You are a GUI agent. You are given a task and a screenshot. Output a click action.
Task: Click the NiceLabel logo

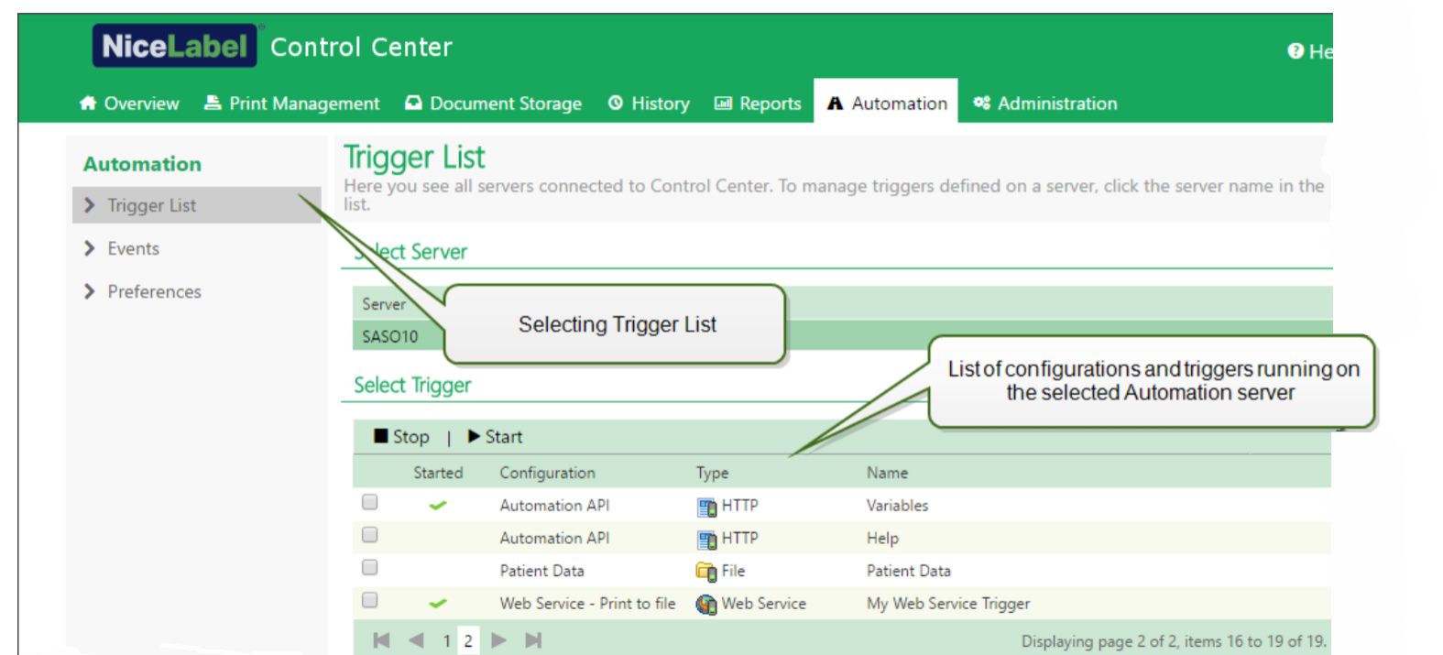click(x=174, y=46)
